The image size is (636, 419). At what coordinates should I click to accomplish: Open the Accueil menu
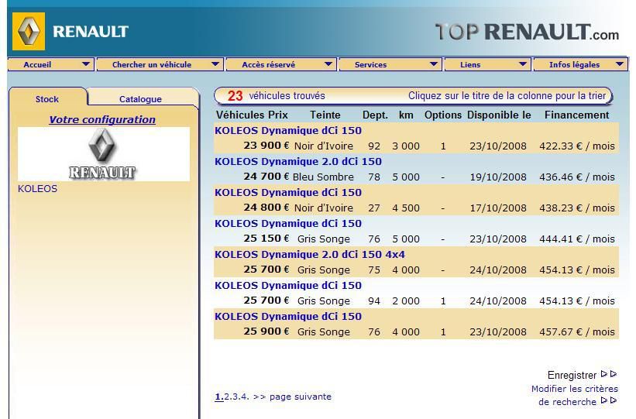50,64
